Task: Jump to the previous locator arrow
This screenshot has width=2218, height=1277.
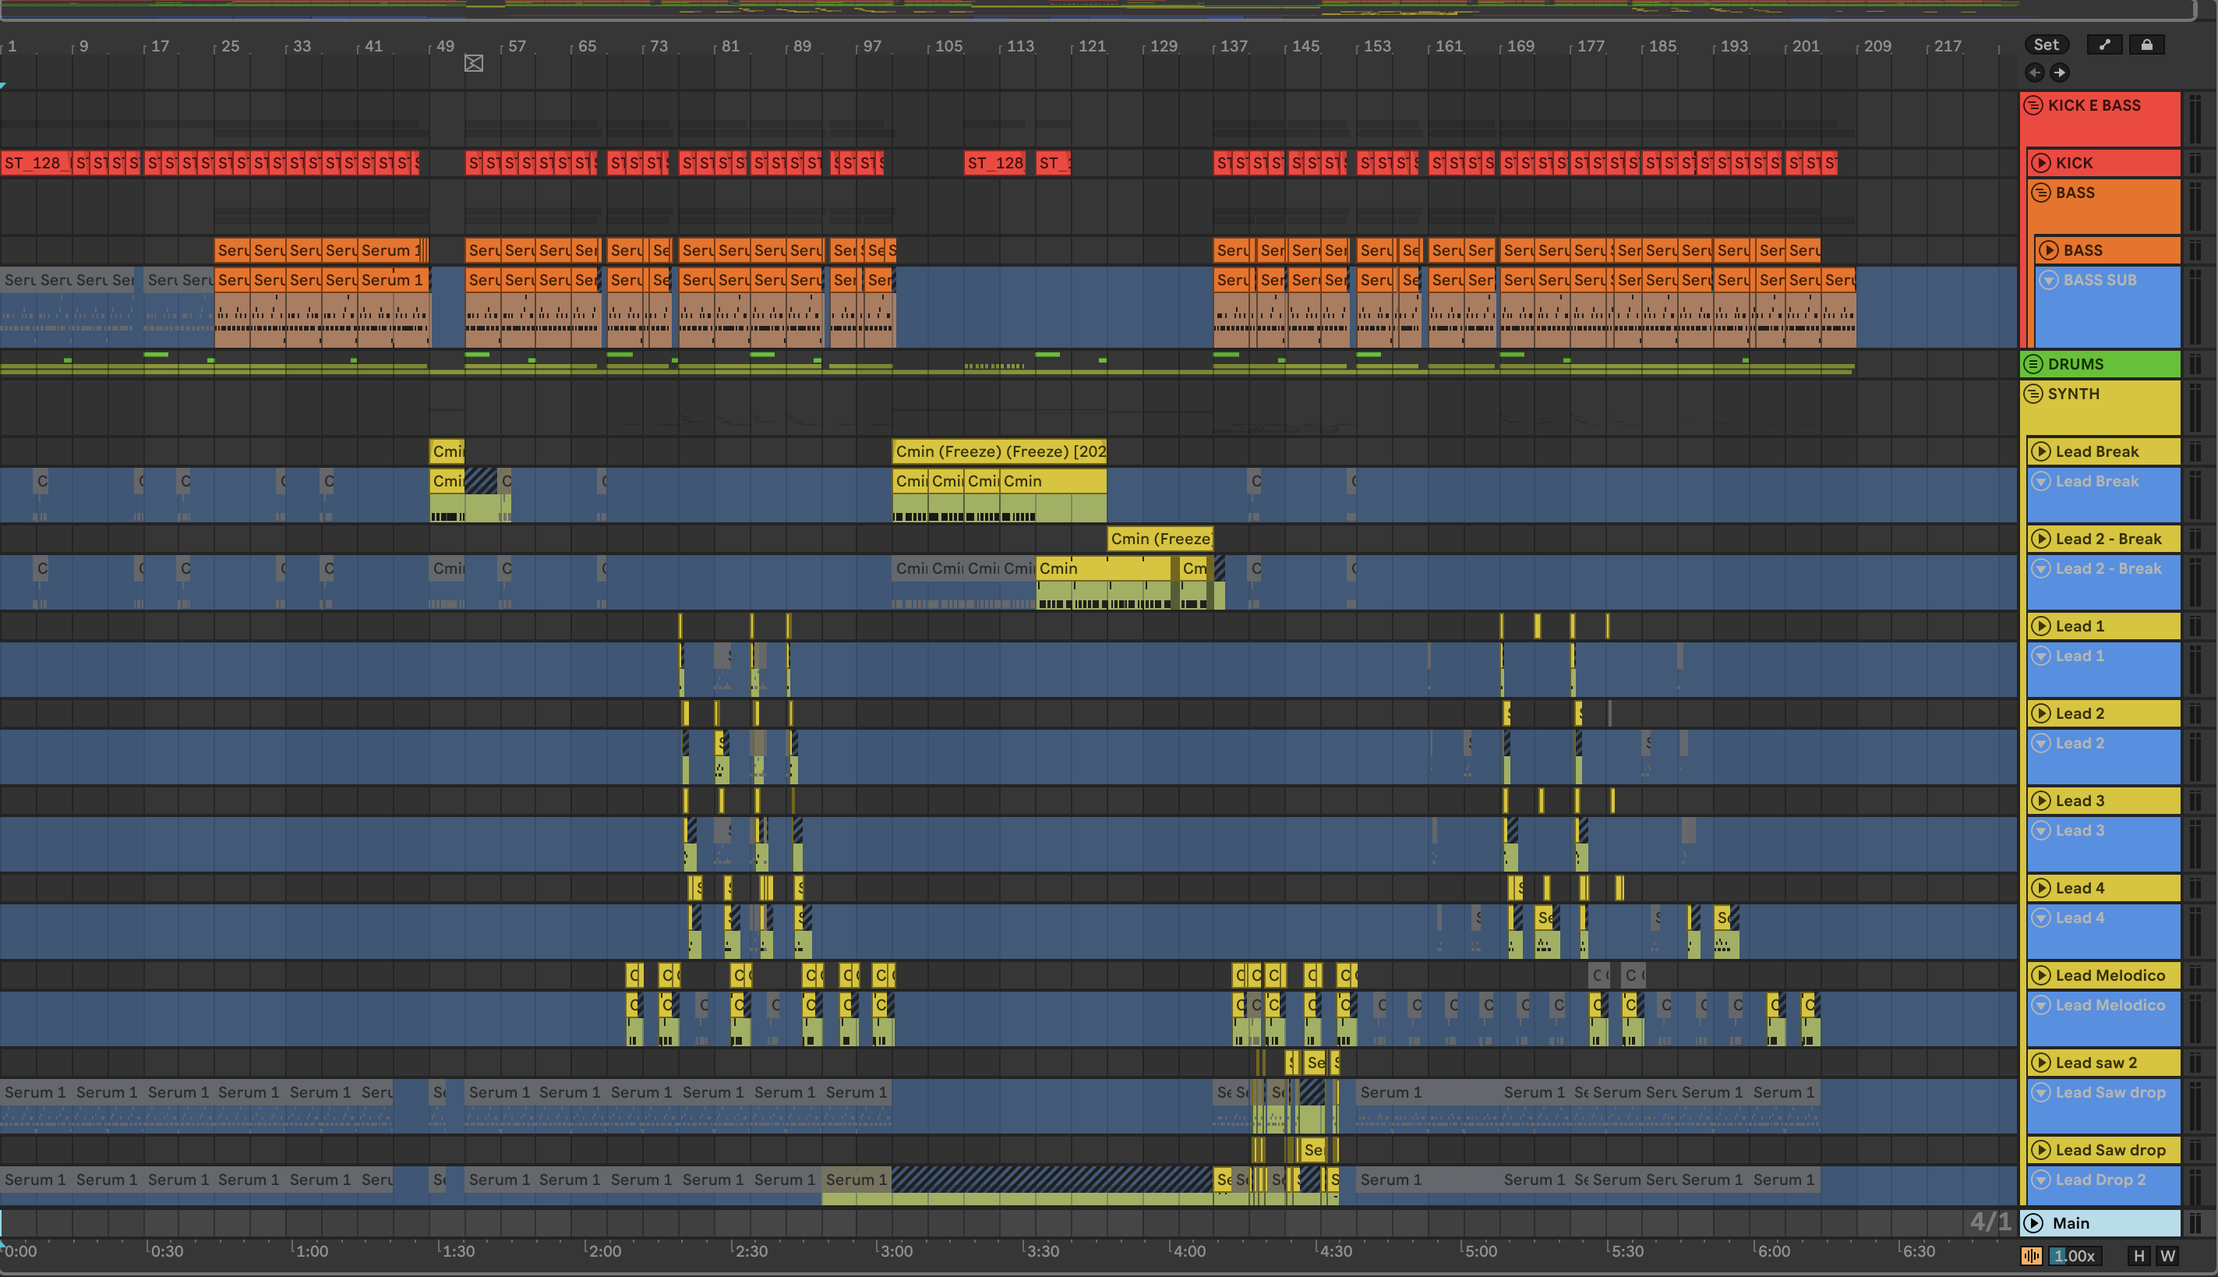Action: click(2035, 73)
